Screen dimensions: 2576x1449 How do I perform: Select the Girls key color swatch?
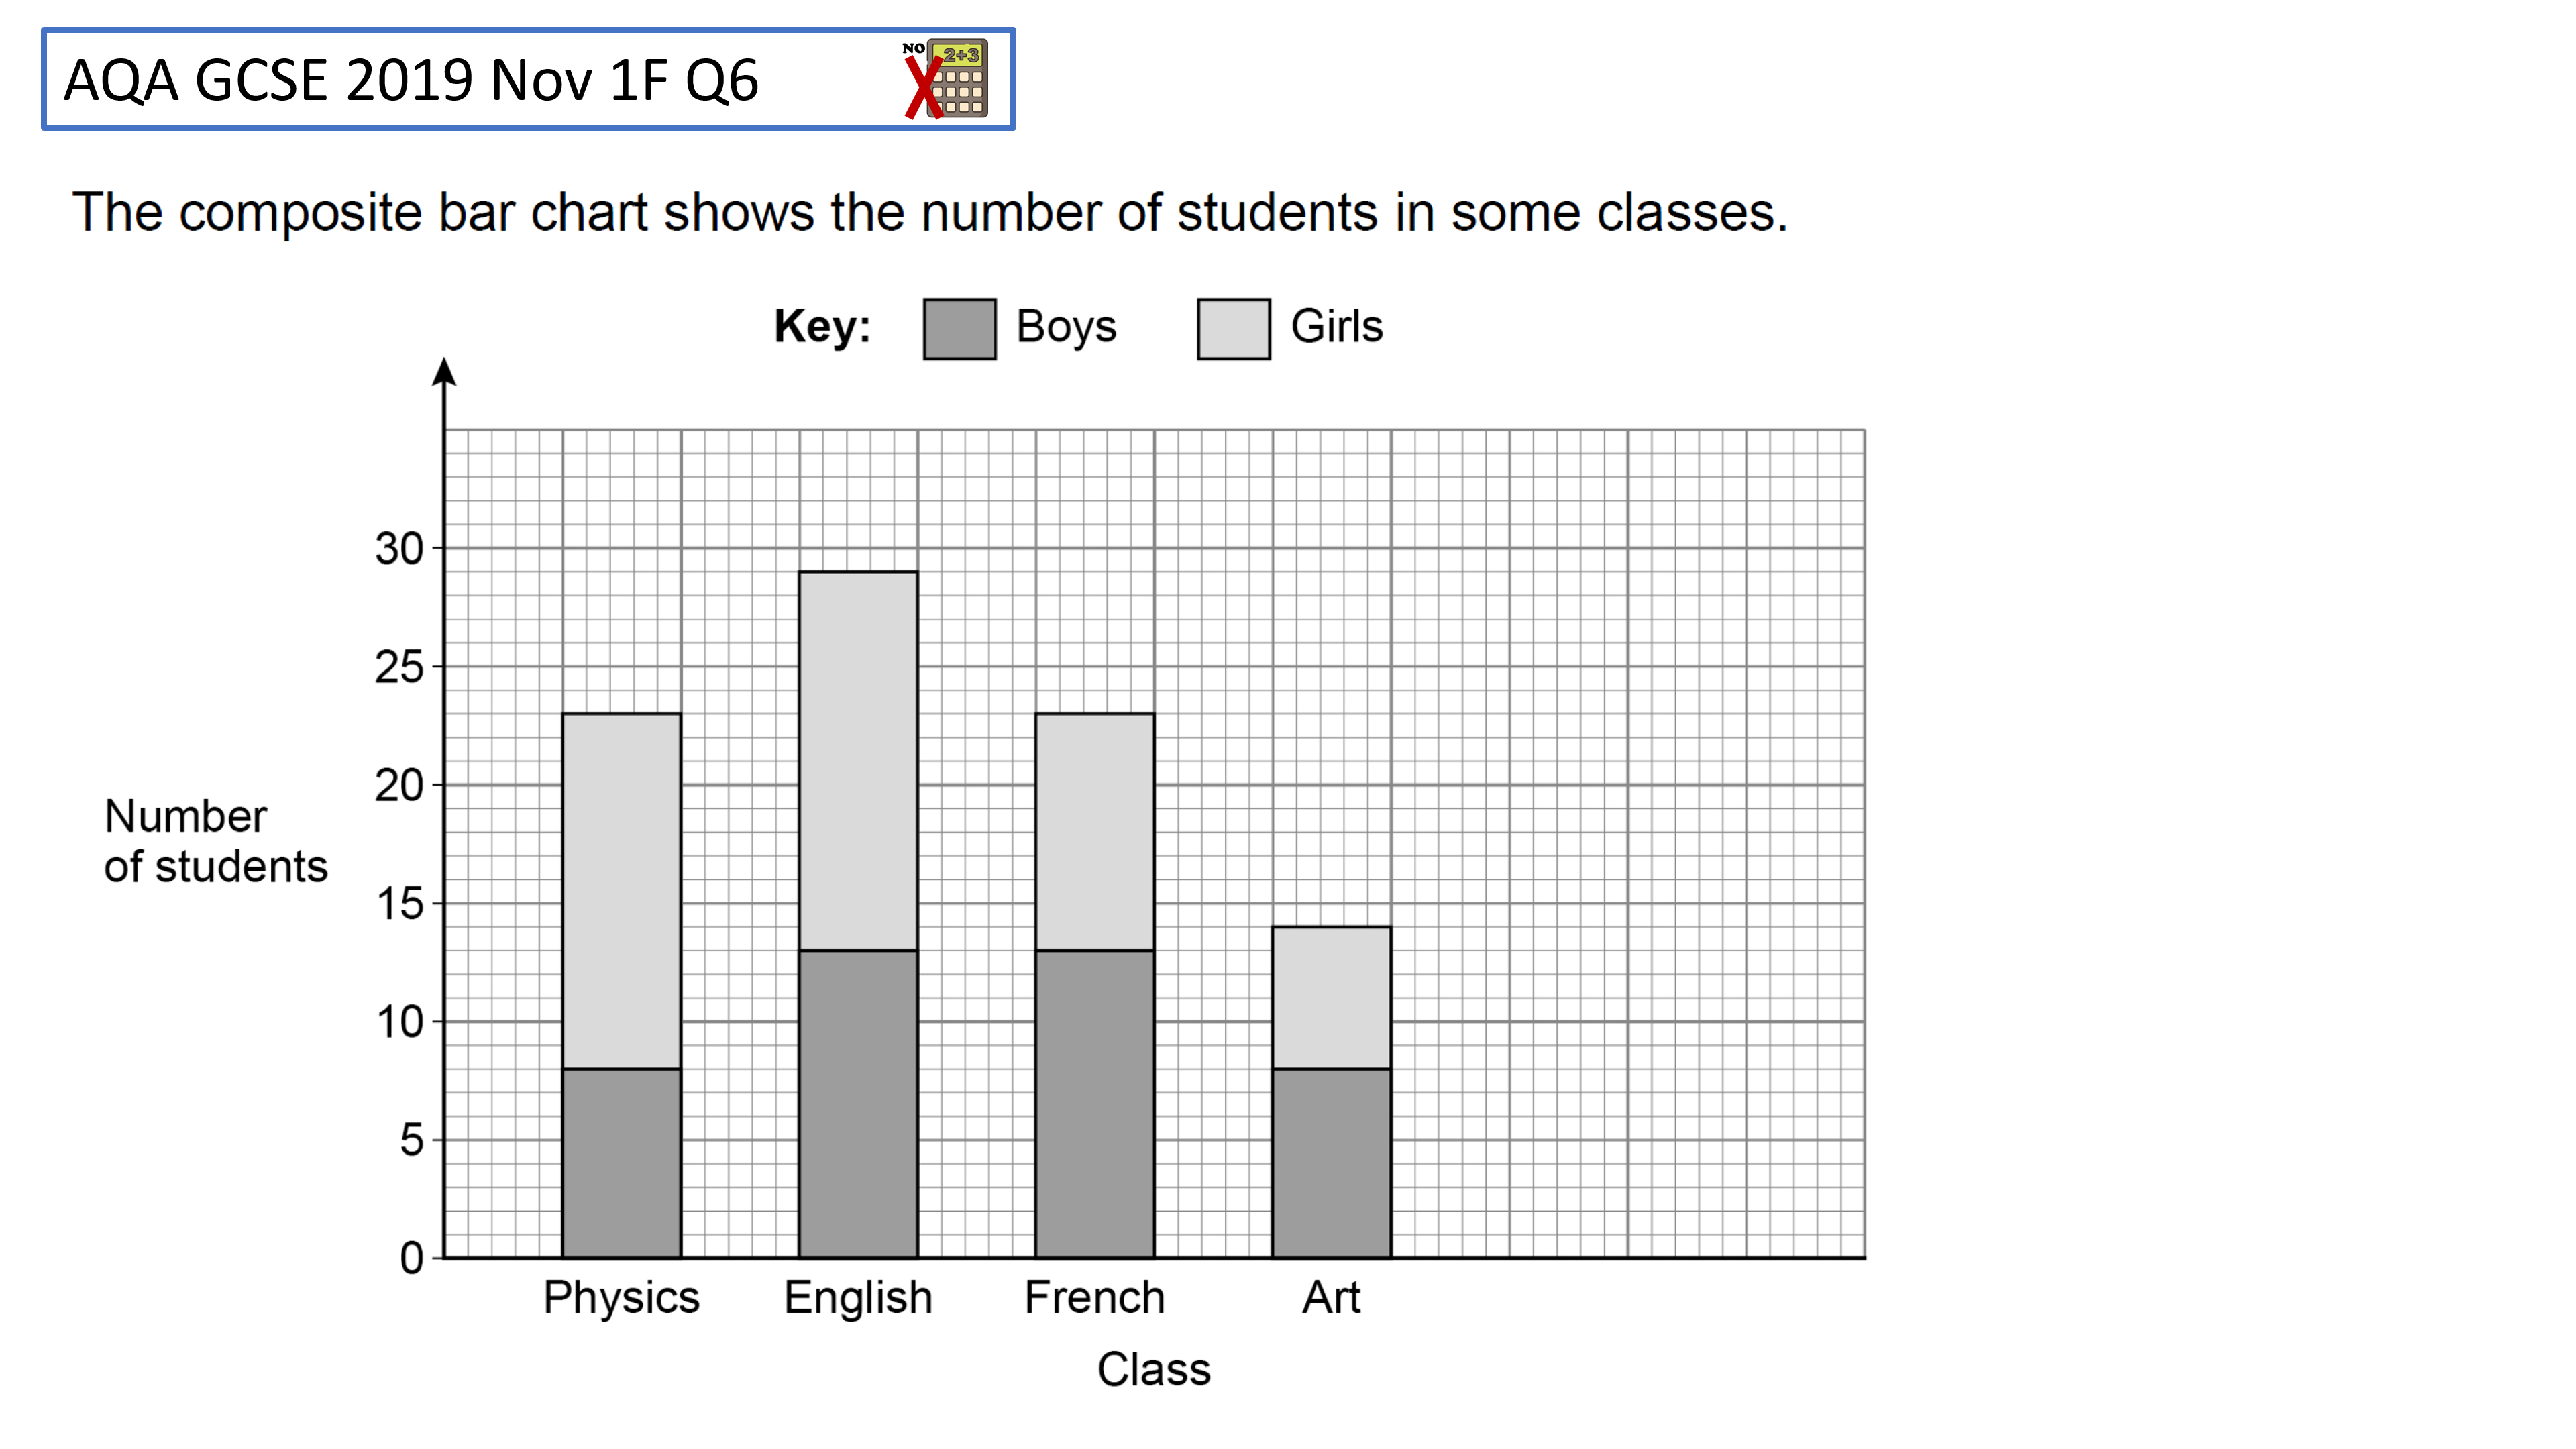[x=1233, y=328]
